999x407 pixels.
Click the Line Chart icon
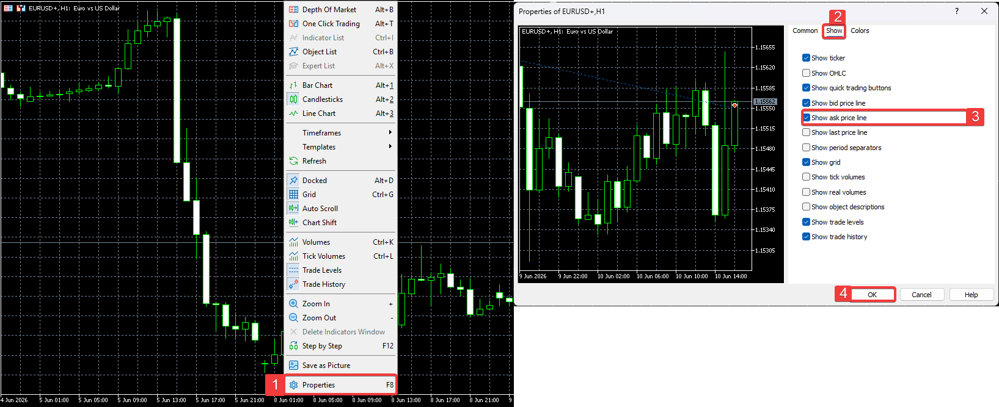pos(293,113)
